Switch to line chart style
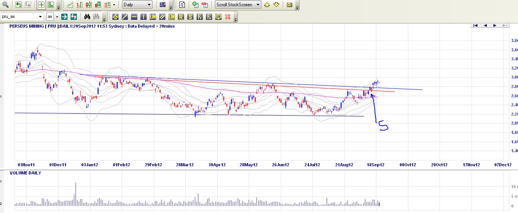 (69, 5)
